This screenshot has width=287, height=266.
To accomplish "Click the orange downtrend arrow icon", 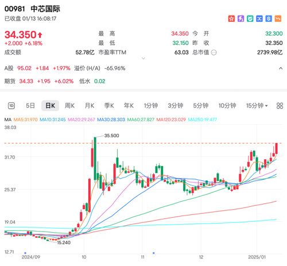I will click(x=278, y=18).
